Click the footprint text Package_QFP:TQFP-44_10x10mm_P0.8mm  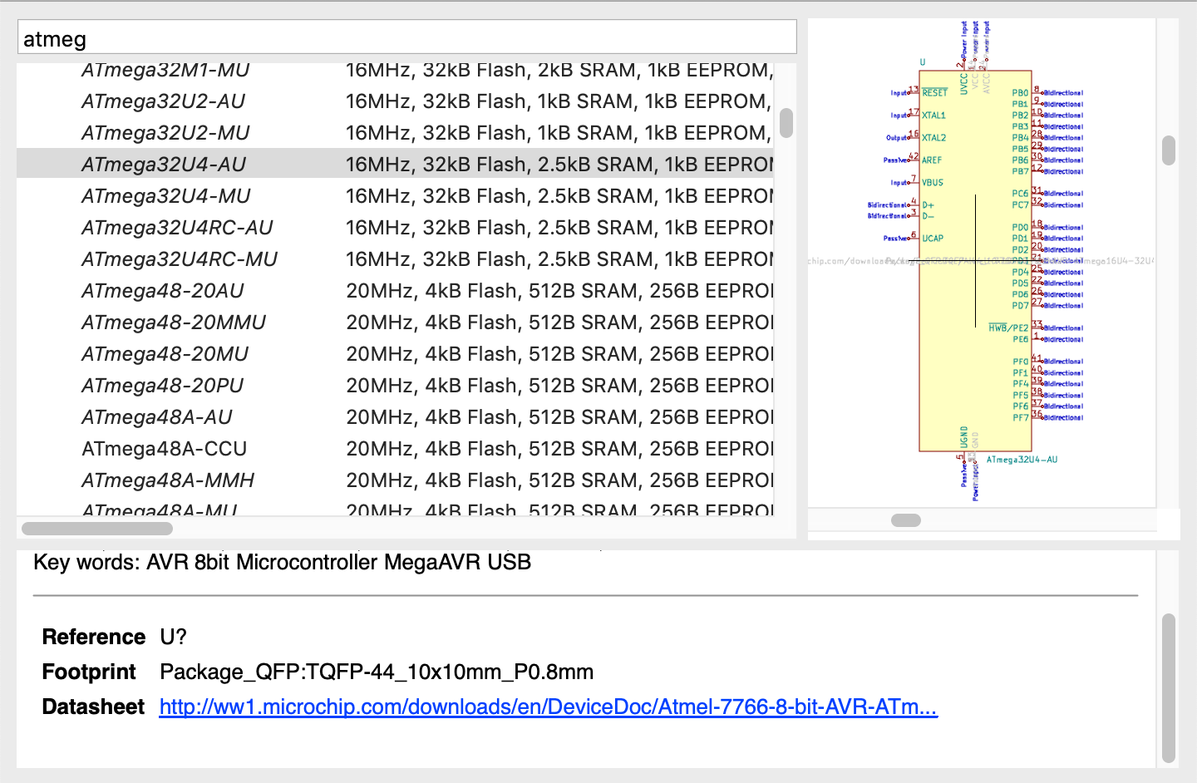click(x=377, y=672)
